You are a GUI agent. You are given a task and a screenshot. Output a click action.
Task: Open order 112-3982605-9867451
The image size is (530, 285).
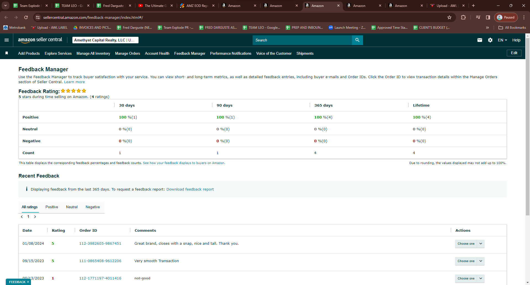pos(100,244)
